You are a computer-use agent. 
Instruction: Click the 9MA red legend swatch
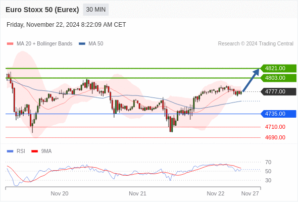[34, 151]
